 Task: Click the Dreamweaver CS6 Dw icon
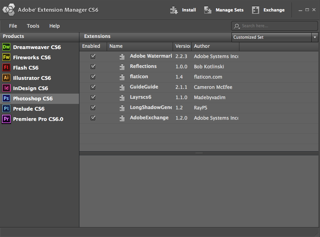(6, 47)
